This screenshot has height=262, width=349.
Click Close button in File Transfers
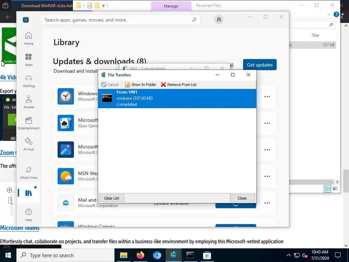pyautogui.click(x=242, y=198)
